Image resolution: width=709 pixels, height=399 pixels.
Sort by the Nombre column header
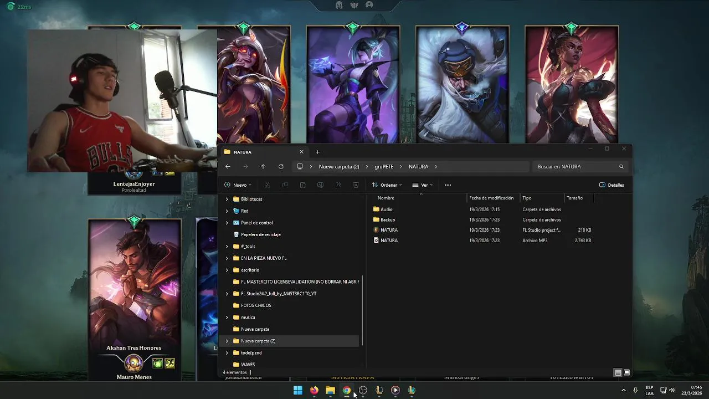[x=386, y=198]
